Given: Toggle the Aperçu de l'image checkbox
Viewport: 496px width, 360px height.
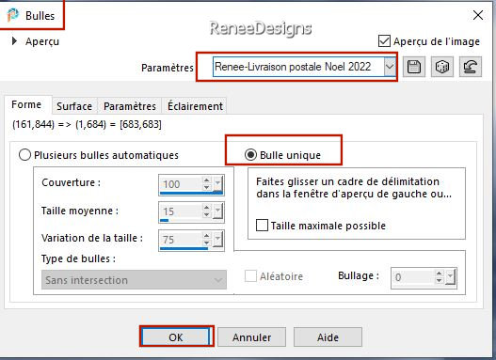Looking at the screenshot, I should tap(384, 41).
